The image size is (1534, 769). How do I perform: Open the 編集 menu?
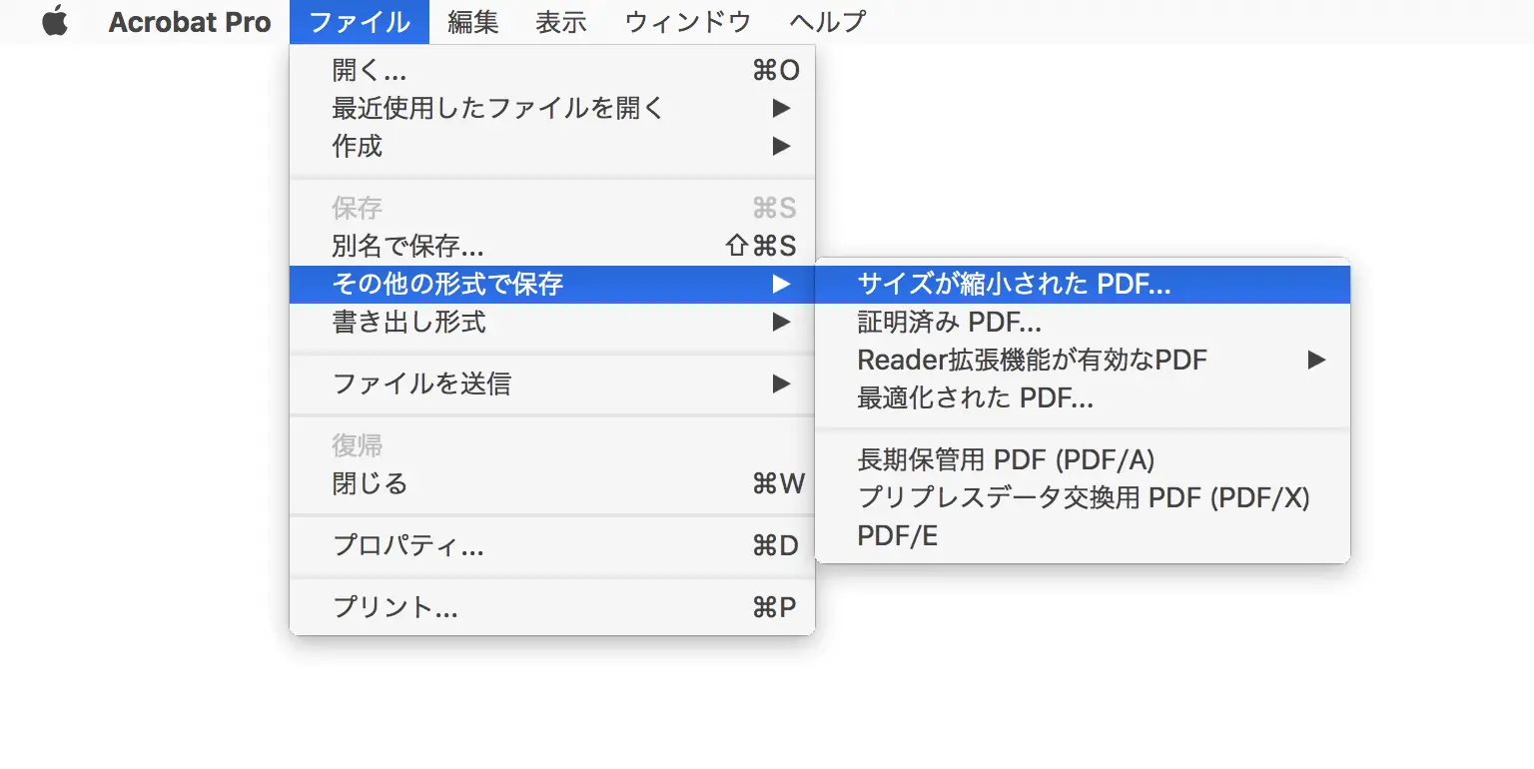[x=473, y=22]
